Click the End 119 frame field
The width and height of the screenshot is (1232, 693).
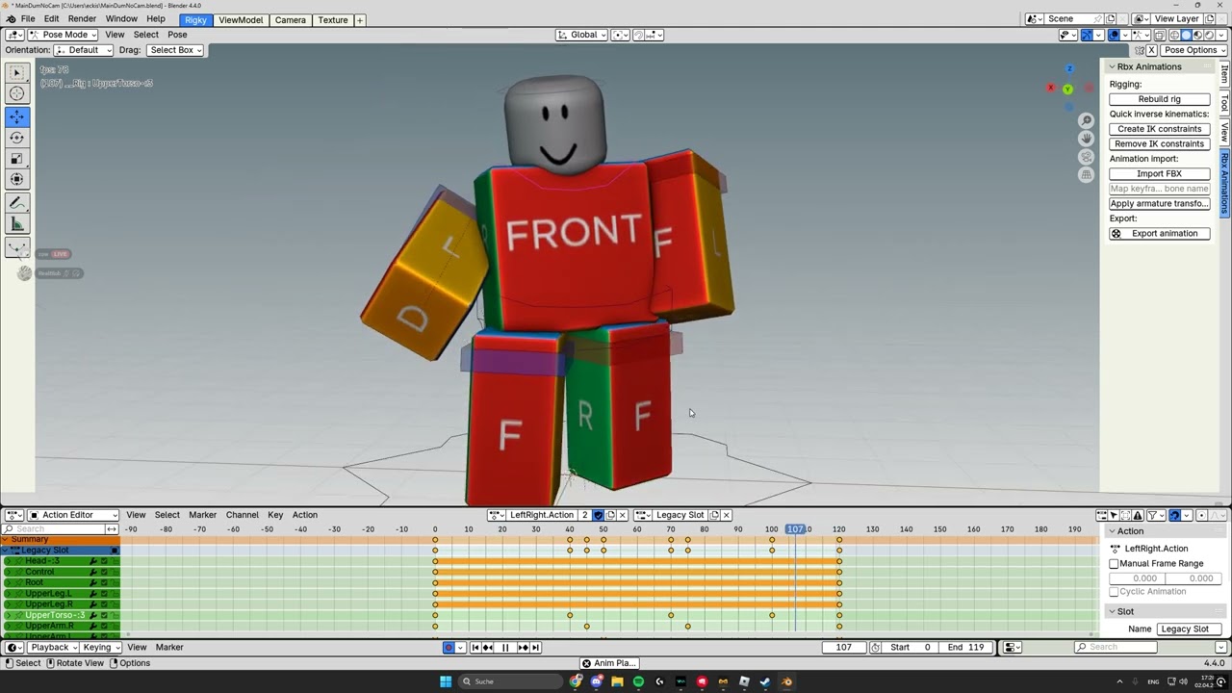pyautogui.click(x=965, y=648)
